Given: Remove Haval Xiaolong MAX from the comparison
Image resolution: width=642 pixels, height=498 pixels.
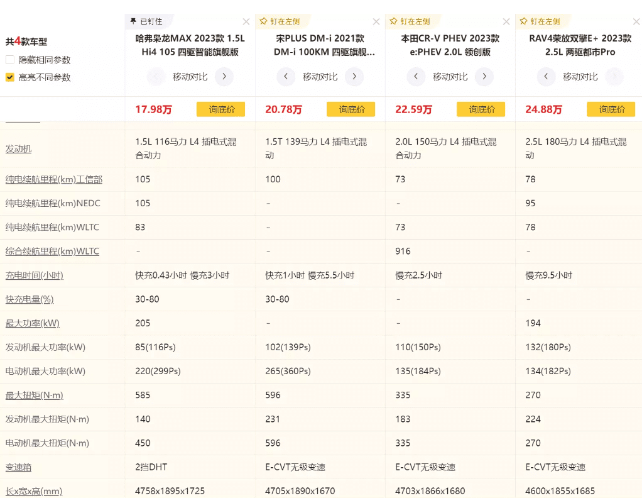Looking at the screenshot, I should (x=246, y=22).
